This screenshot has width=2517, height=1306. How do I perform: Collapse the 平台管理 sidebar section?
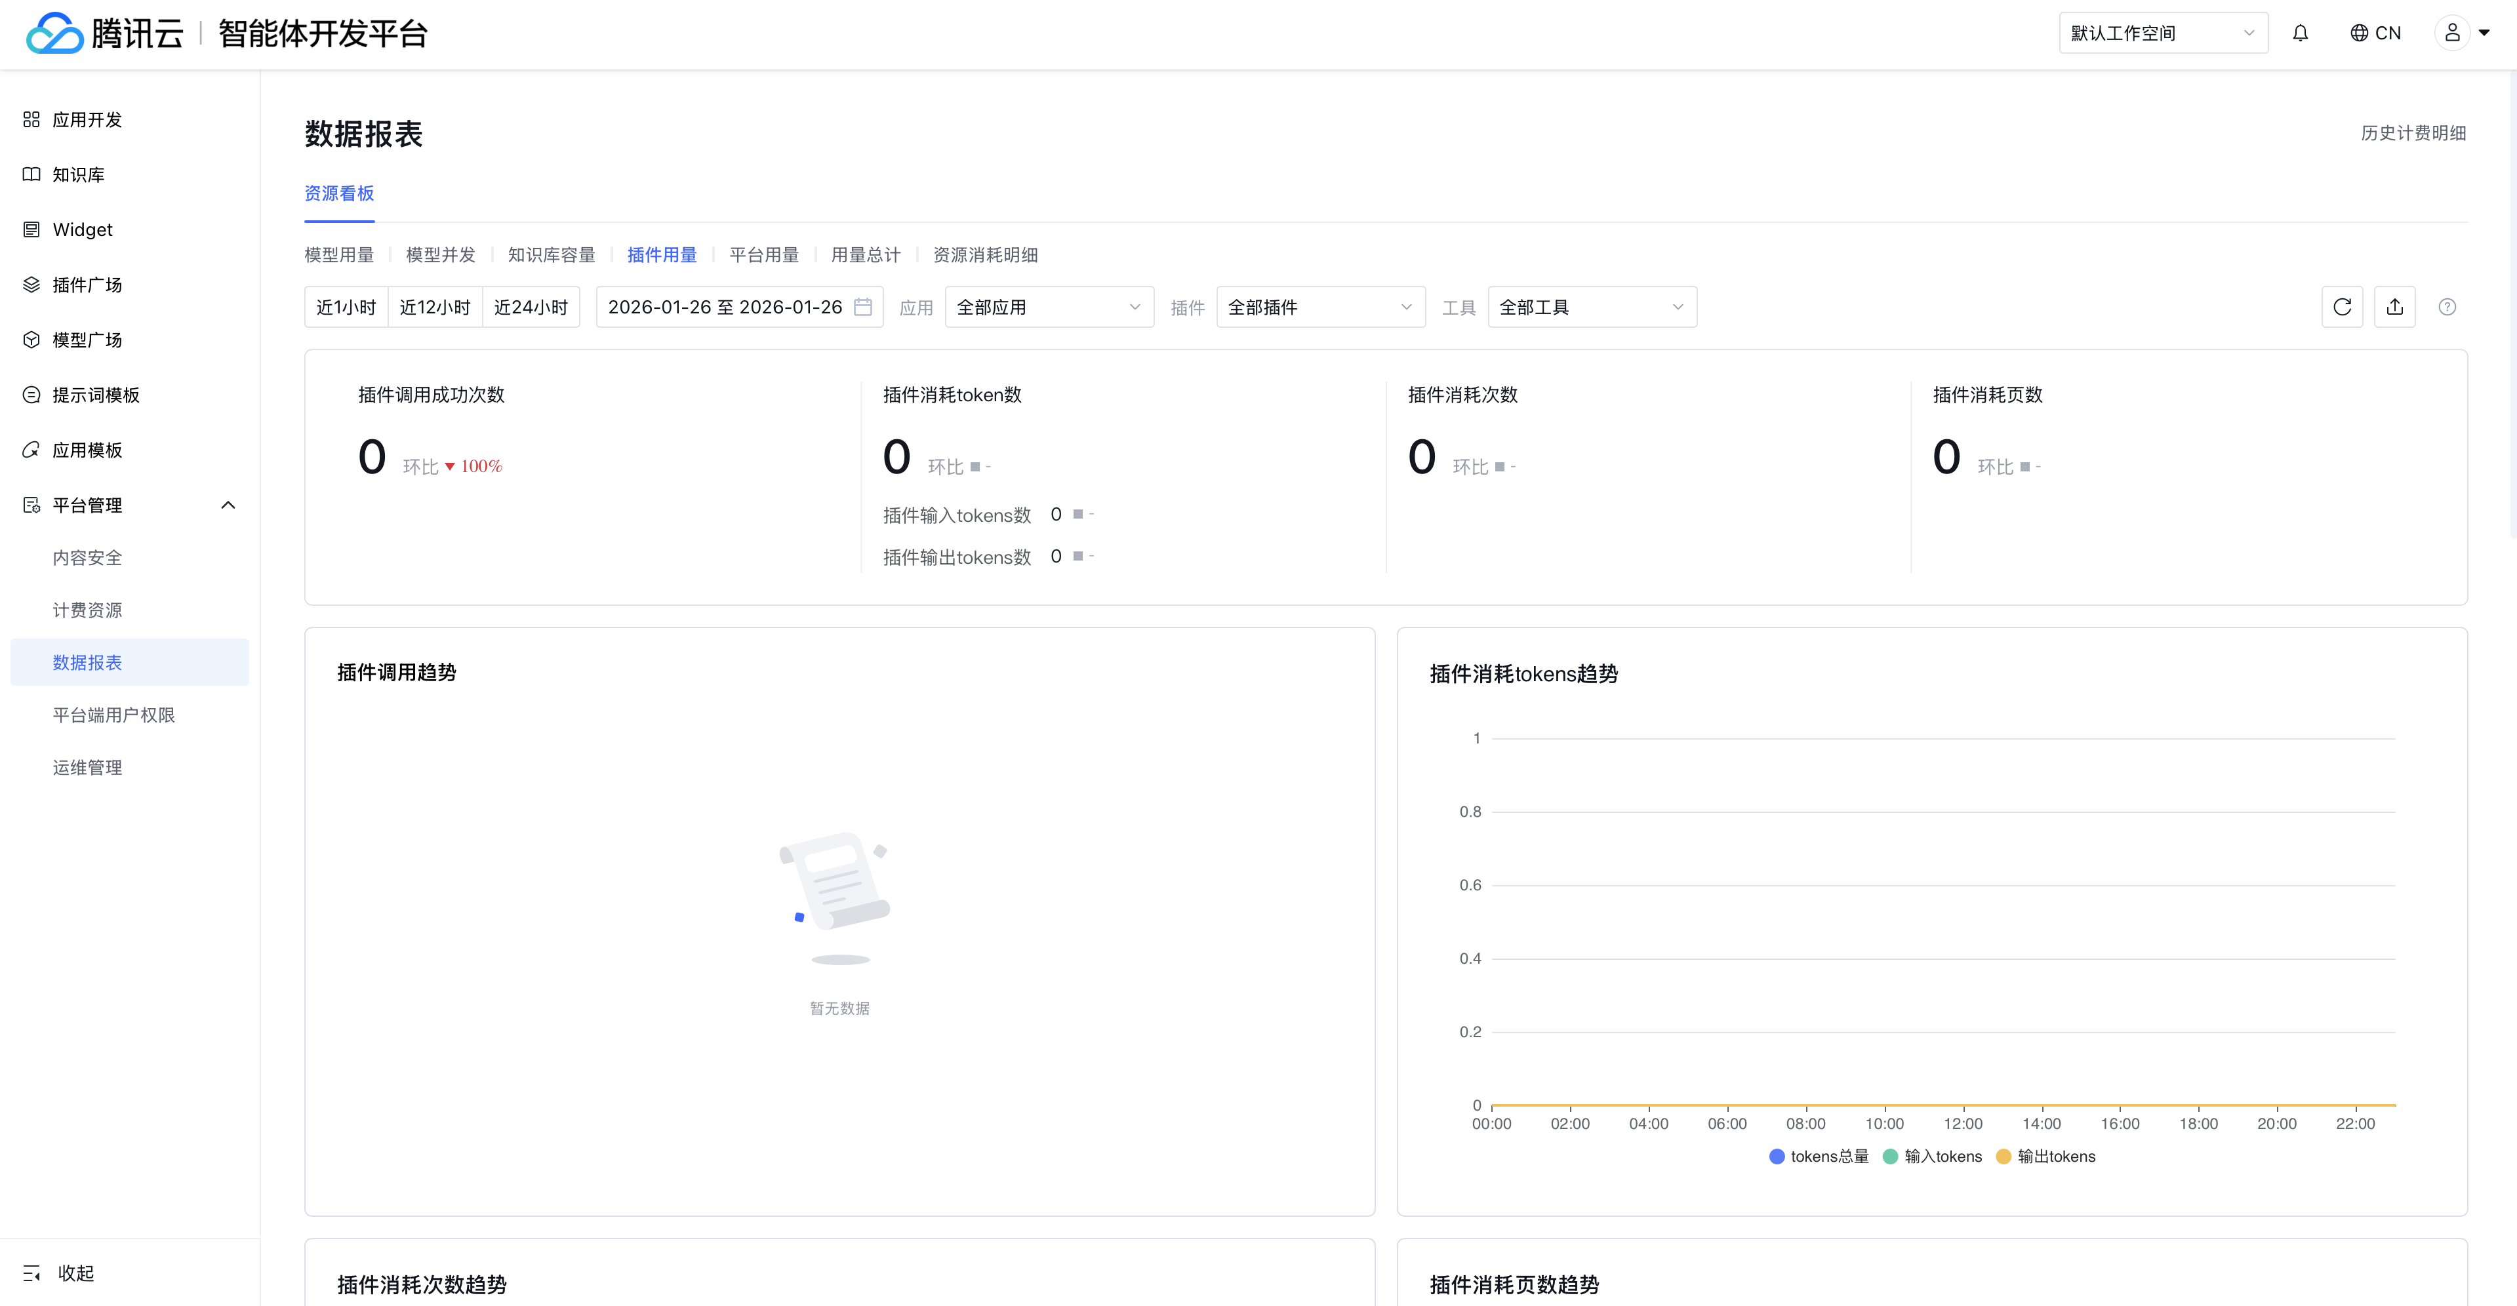click(x=228, y=505)
